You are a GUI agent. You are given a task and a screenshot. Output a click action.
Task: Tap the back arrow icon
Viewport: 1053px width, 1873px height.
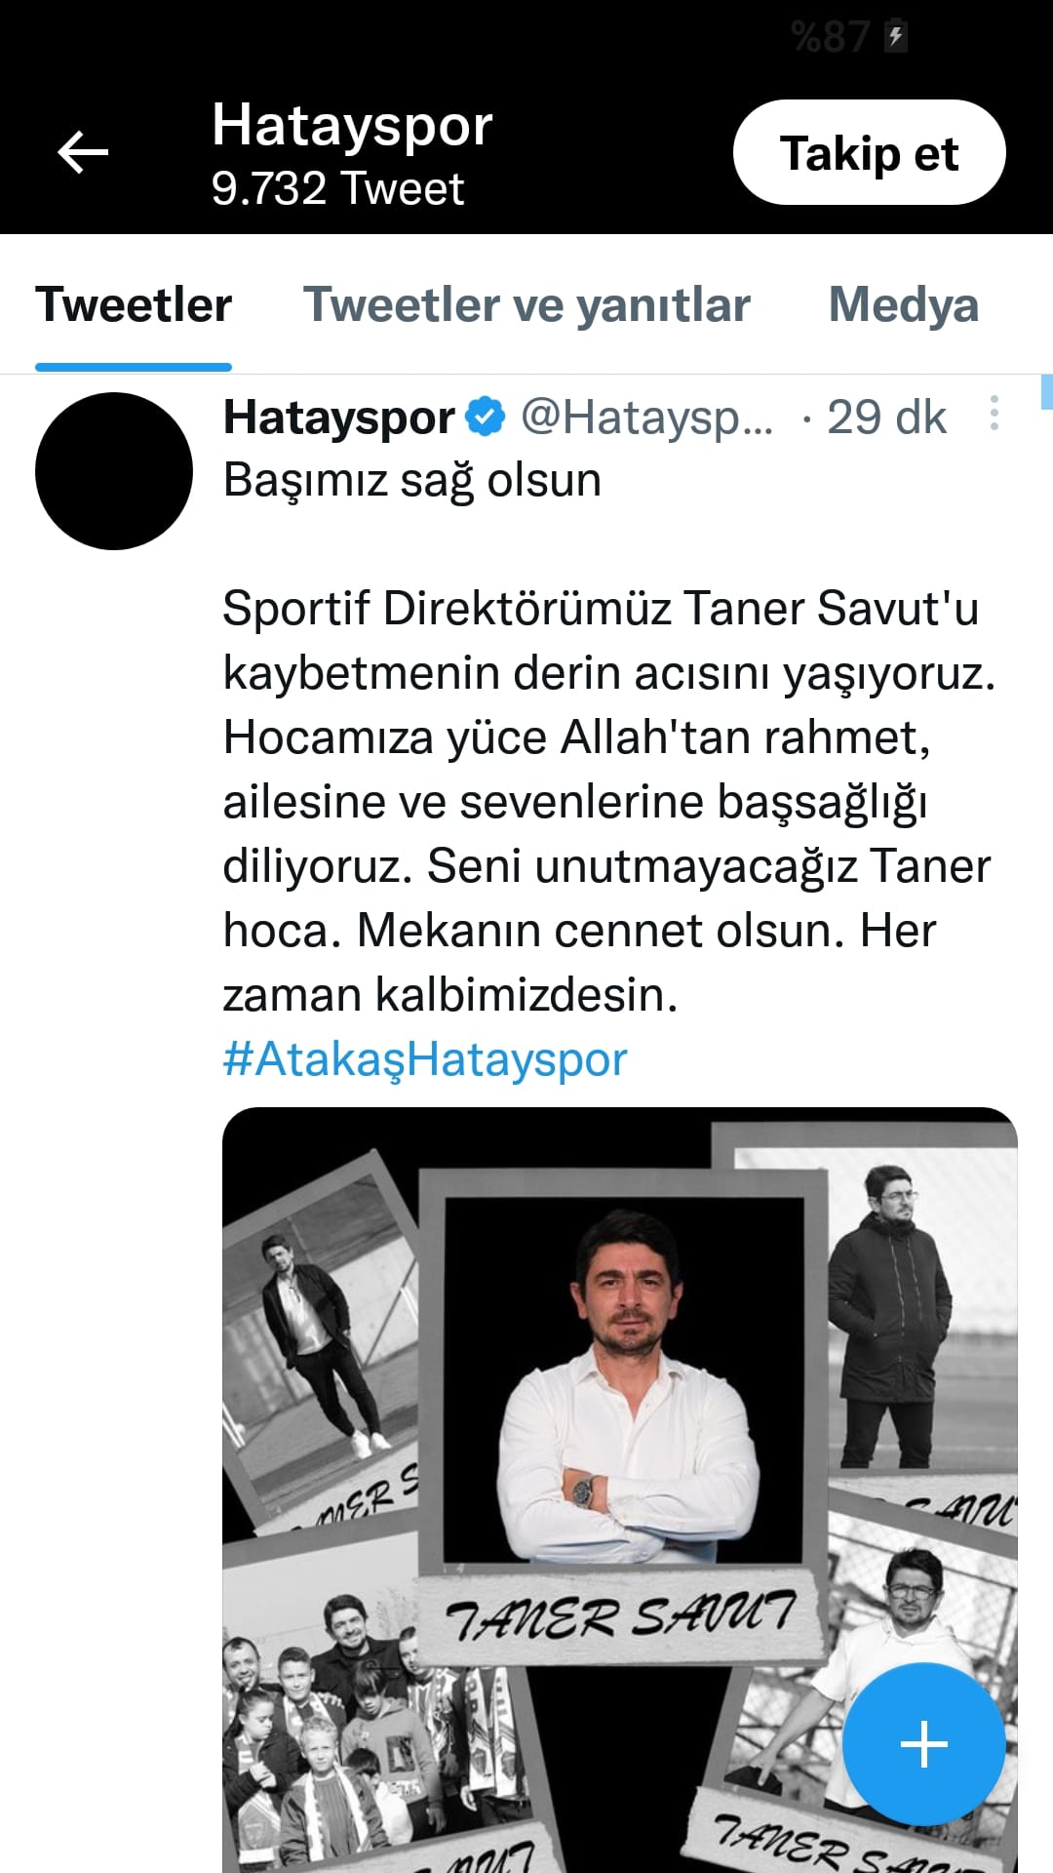tap(83, 153)
